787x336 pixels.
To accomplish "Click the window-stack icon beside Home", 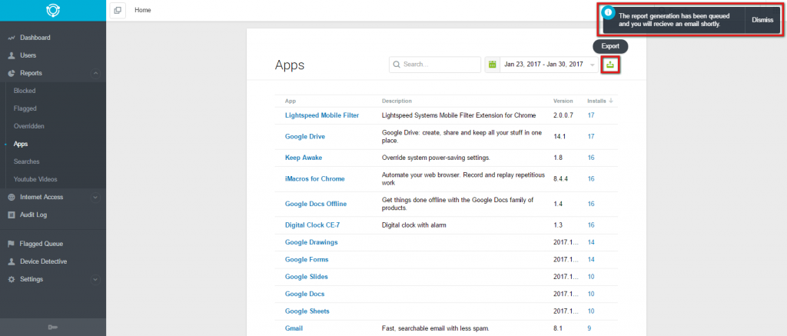I will pos(118,10).
